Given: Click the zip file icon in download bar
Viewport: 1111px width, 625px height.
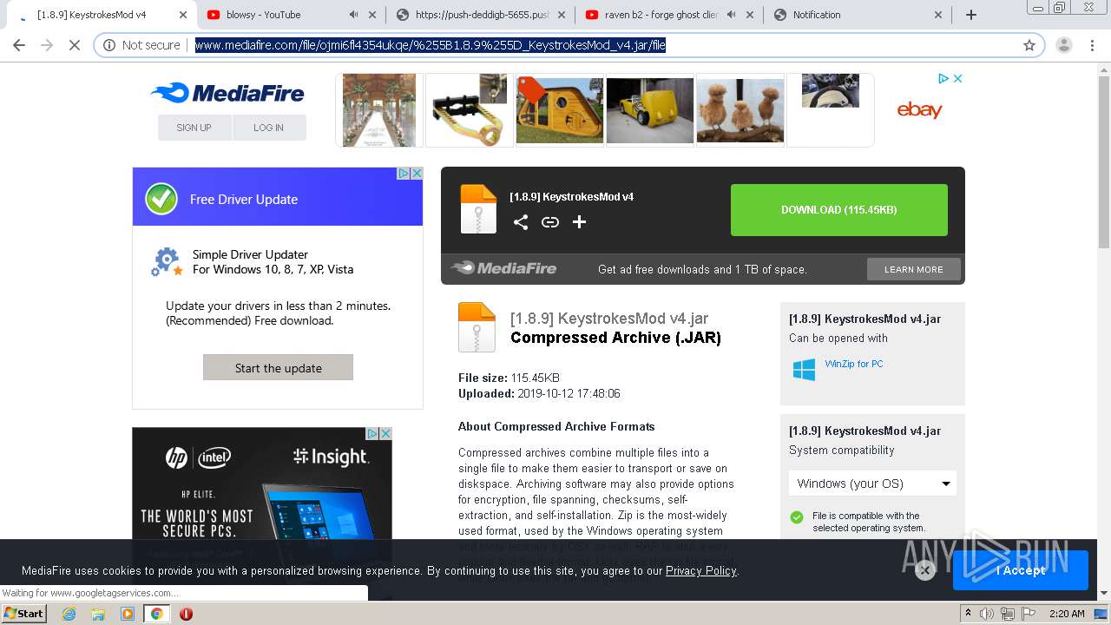Looking at the screenshot, I should [x=478, y=209].
